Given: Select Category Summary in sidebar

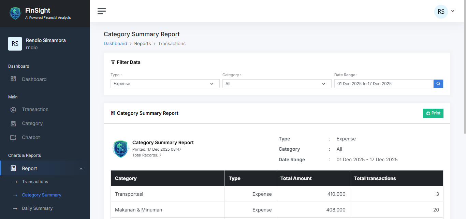Looking at the screenshot, I should 42,195.
